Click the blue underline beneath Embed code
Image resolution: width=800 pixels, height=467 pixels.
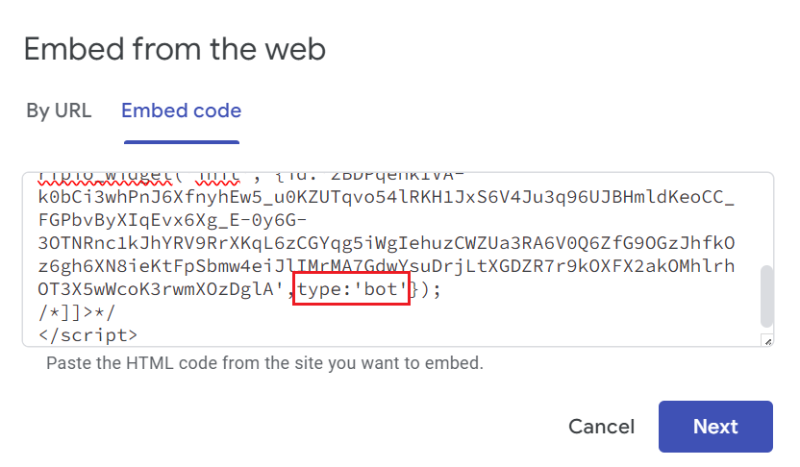pyautogui.click(x=182, y=142)
